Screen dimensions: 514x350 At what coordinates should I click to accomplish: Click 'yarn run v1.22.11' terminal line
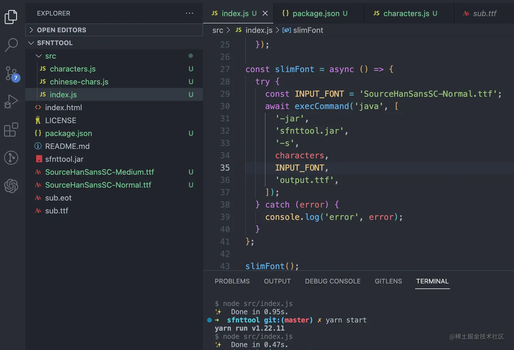tap(250, 328)
